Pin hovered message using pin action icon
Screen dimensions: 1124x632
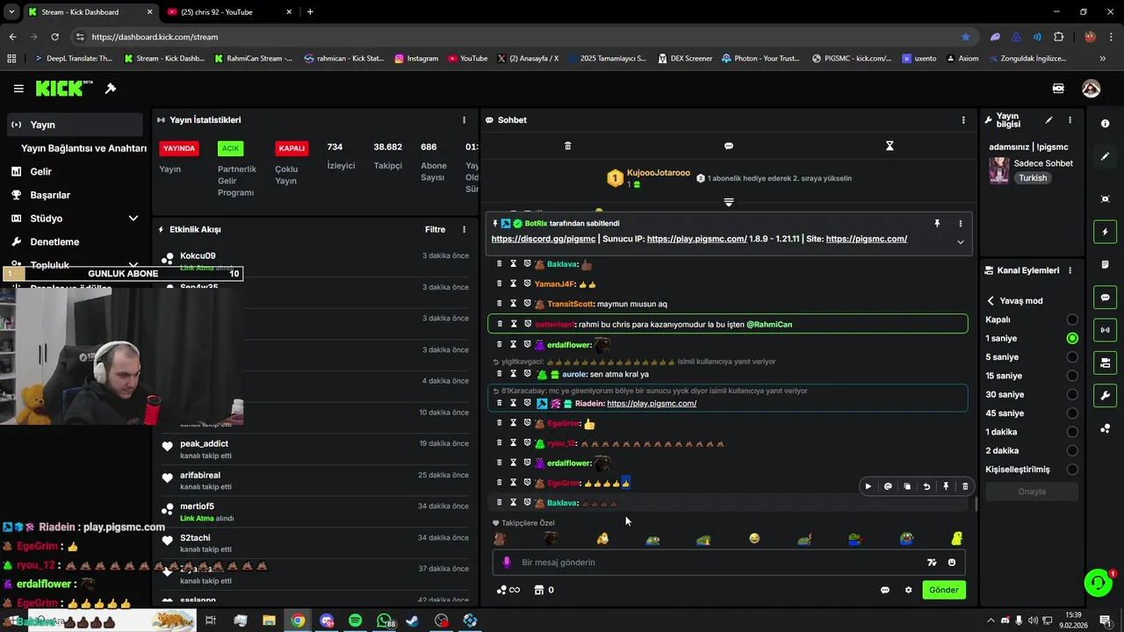point(946,486)
